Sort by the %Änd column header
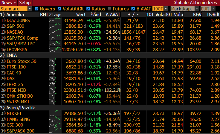 (96, 15)
